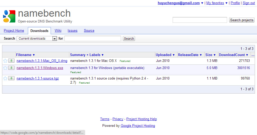257x135 pixels.
Task: Open Summary + Labels column menu
Action: [x=87, y=55]
